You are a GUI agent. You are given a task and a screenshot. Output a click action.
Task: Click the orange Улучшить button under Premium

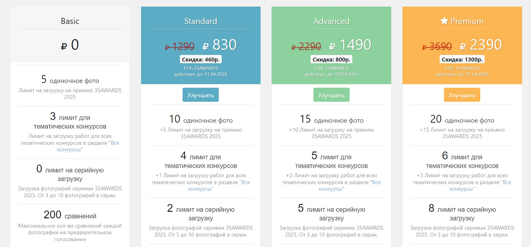(x=462, y=95)
